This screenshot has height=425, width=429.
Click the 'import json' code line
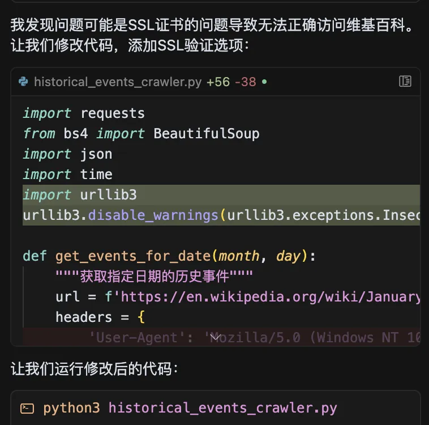tap(67, 154)
